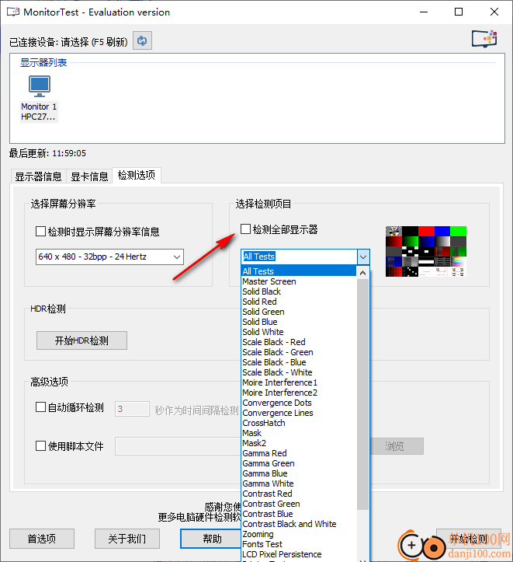
Task: Enable 检测时显示屏幕分辨率信息 checkbox
Action: point(40,231)
